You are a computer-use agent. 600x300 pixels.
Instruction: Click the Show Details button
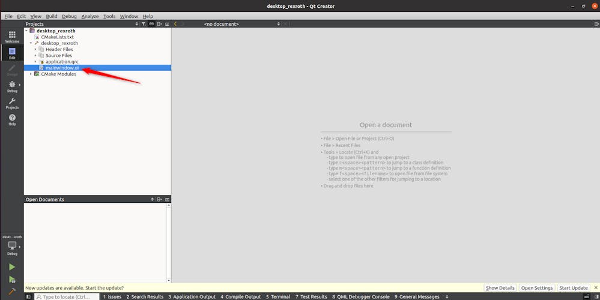point(500,288)
